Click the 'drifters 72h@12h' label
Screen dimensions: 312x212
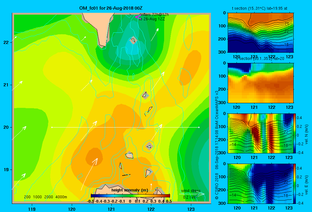(x=154, y=15)
